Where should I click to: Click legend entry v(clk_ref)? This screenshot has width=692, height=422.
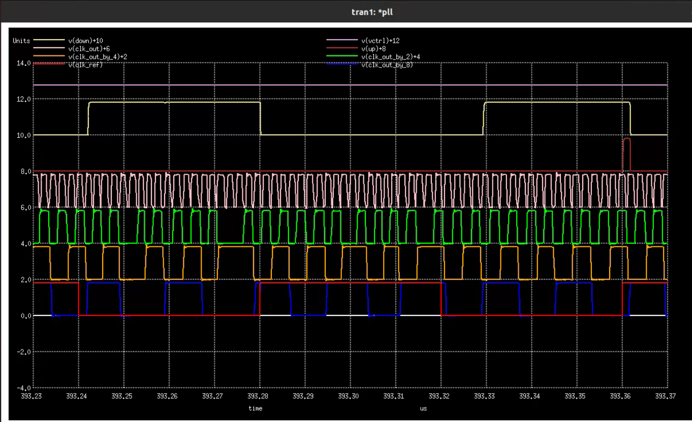(85, 65)
